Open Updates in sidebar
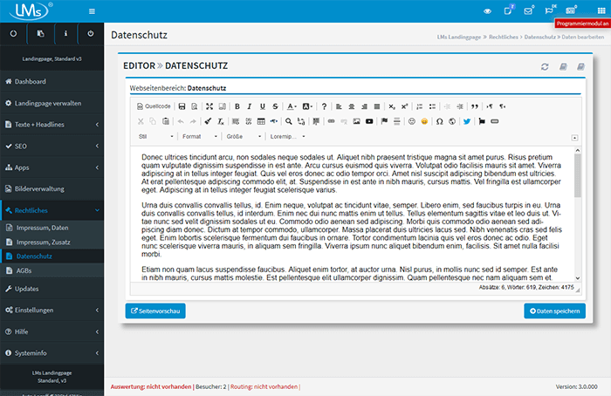This screenshot has width=611, height=396. (x=51, y=289)
